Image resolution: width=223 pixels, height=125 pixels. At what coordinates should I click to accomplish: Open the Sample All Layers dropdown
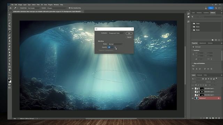pyautogui.click(x=56, y=8)
